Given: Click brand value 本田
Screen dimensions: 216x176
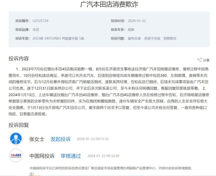Looking at the screenshot, I should [x=36, y=30].
